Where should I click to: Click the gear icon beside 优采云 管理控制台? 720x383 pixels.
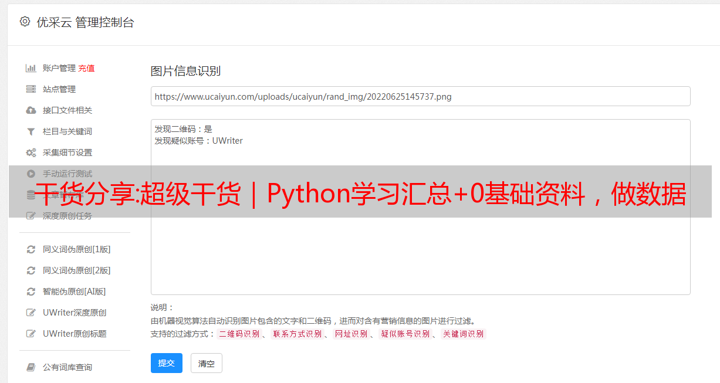25,22
